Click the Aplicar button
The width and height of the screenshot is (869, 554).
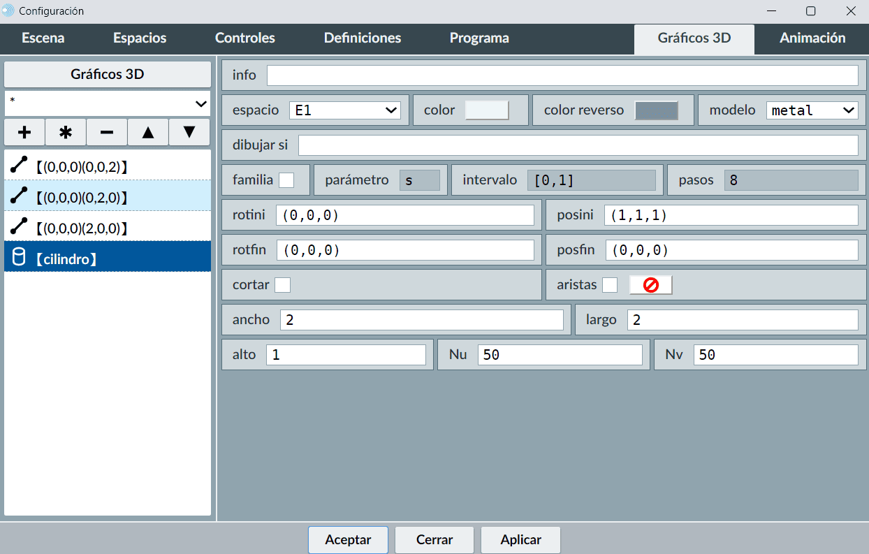[x=520, y=540]
